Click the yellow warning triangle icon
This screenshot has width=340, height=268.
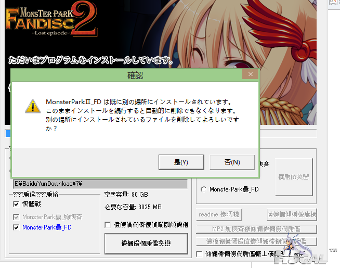[x=33, y=106]
